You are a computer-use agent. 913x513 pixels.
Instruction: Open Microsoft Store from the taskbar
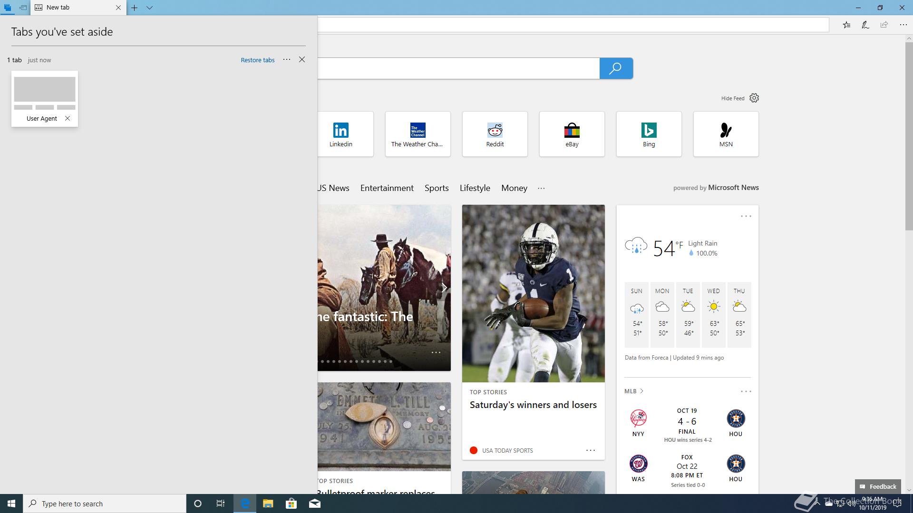(x=291, y=503)
